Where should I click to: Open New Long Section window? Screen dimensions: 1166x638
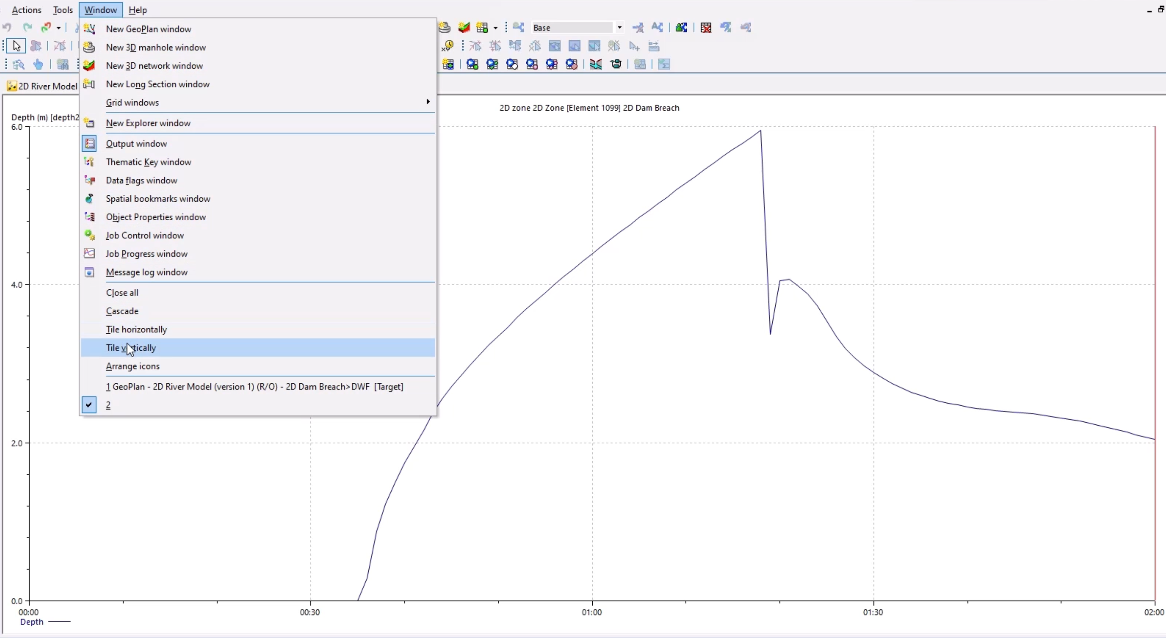[157, 83]
